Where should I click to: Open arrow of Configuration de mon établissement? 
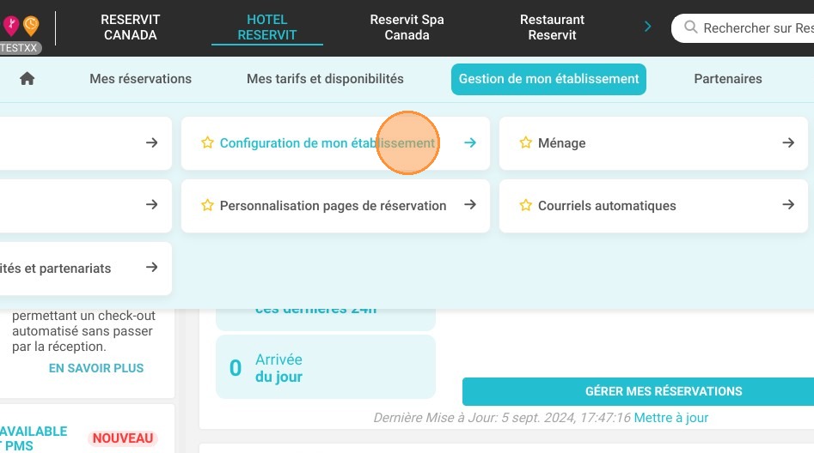[470, 142]
